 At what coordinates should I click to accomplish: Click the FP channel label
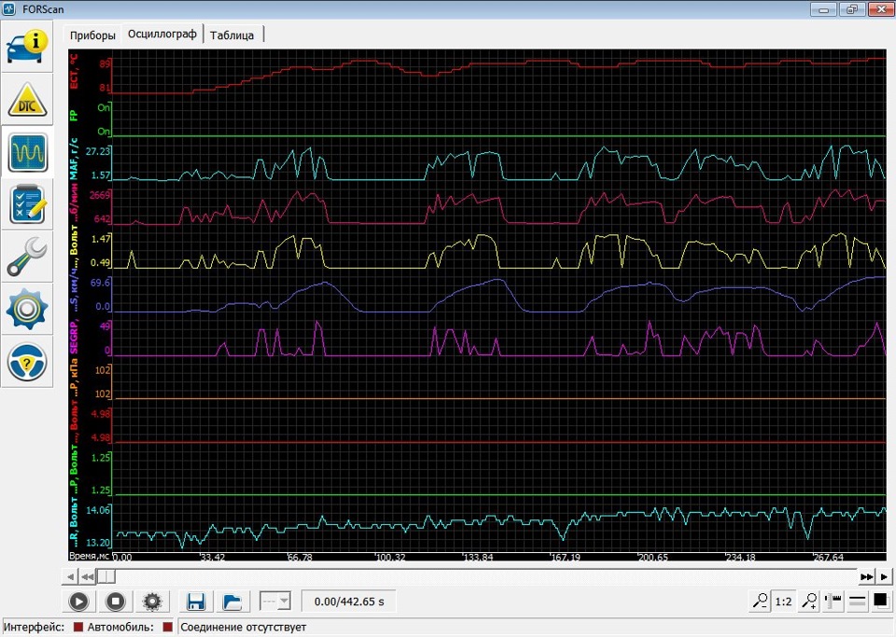coord(74,116)
